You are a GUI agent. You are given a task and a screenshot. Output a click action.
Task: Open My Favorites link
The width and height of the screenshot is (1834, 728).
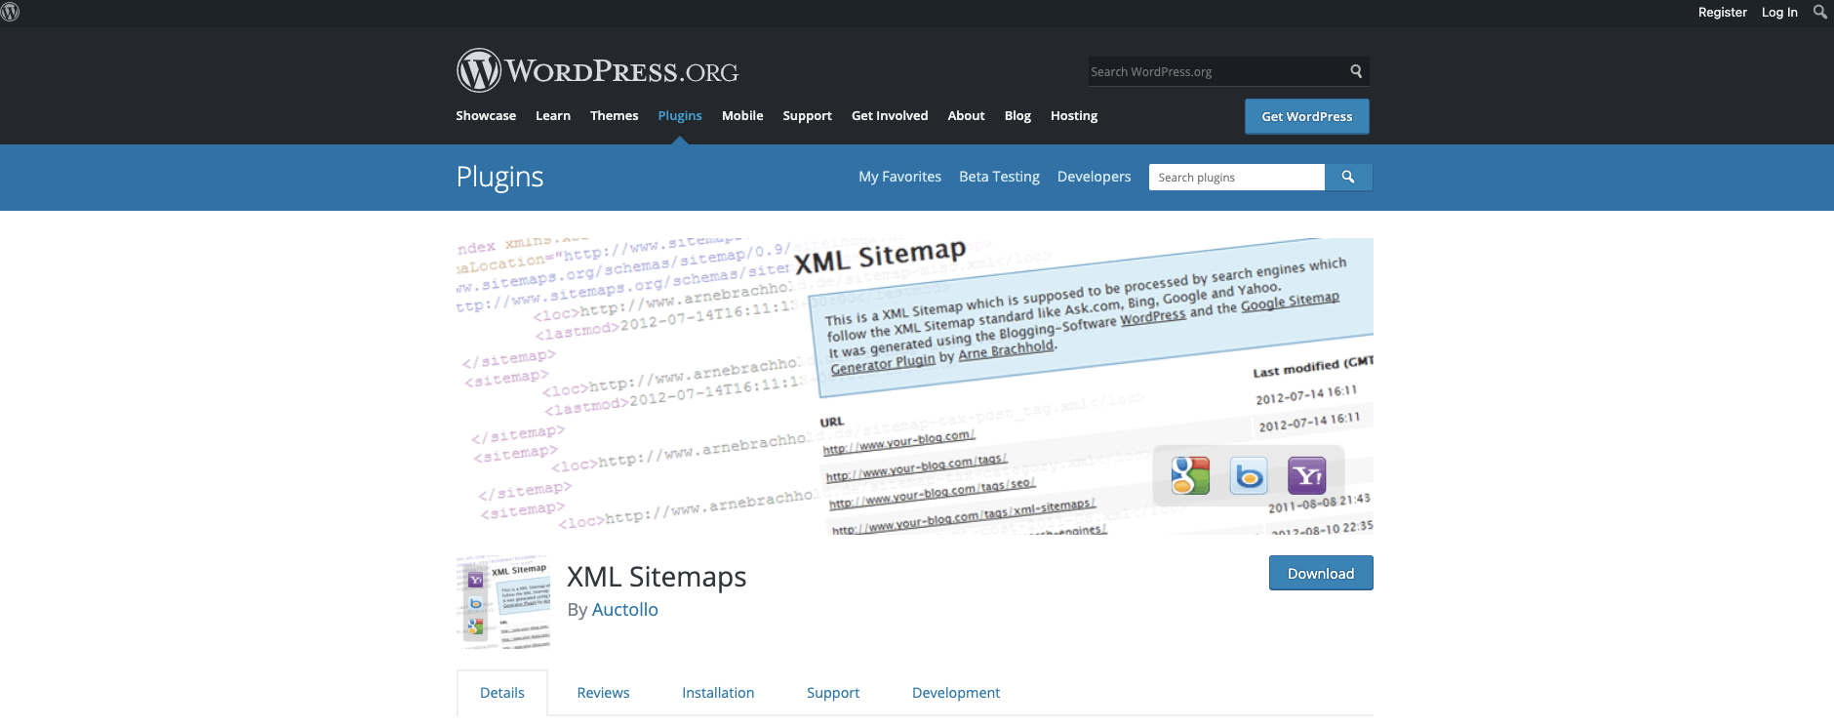coord(899,177)
